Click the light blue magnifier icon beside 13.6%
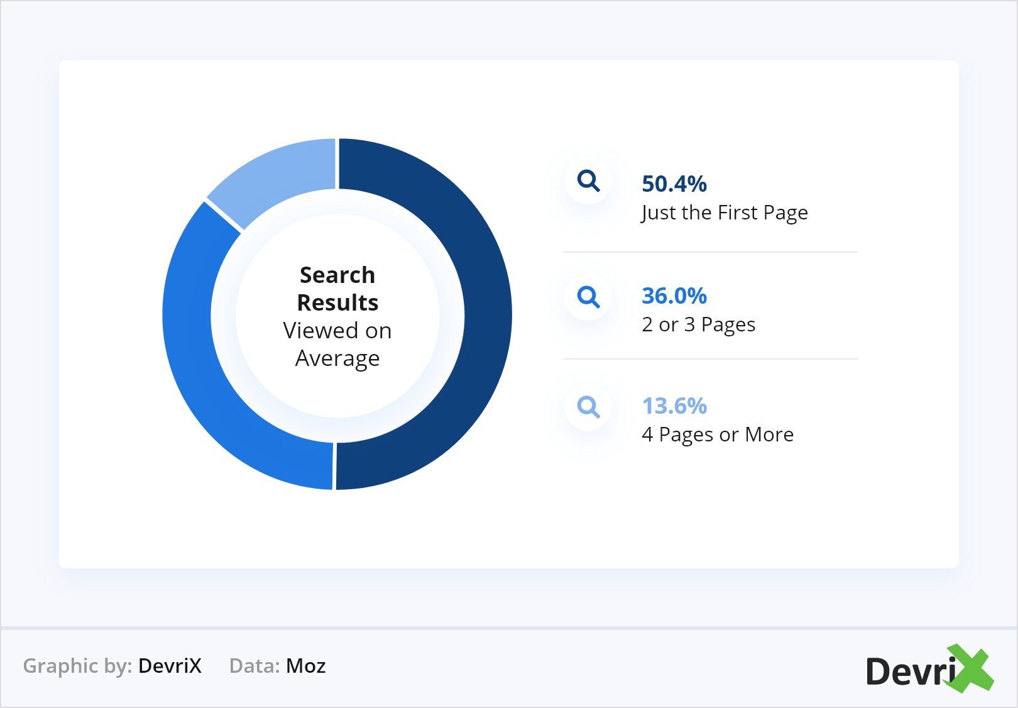This screenshot has width=1018, height=708. pyautogui.click(x=588, y=407)
